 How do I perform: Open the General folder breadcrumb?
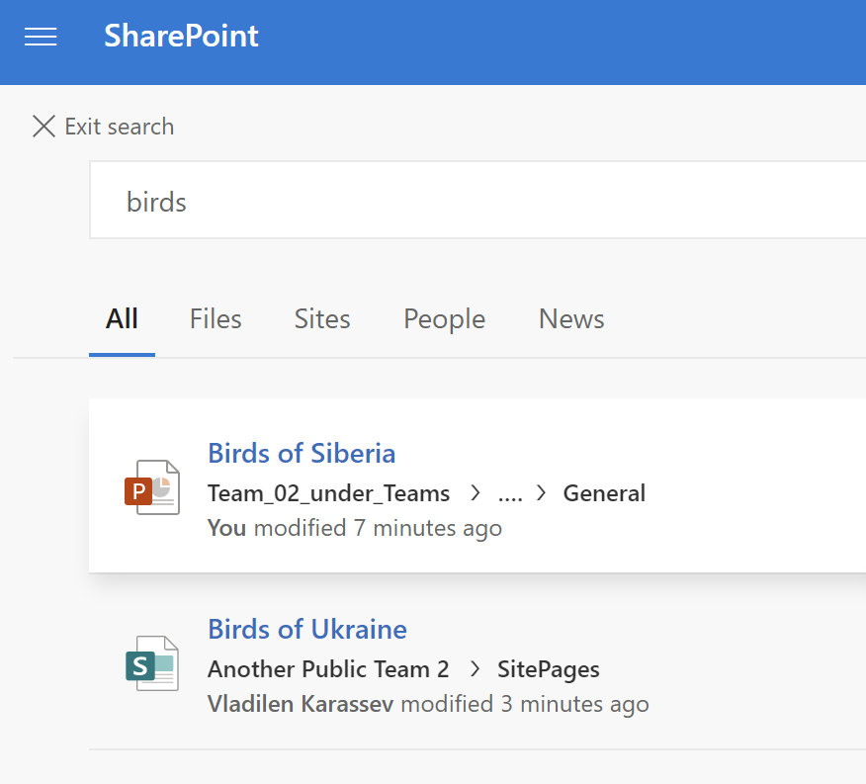click(x=604, y=492)
